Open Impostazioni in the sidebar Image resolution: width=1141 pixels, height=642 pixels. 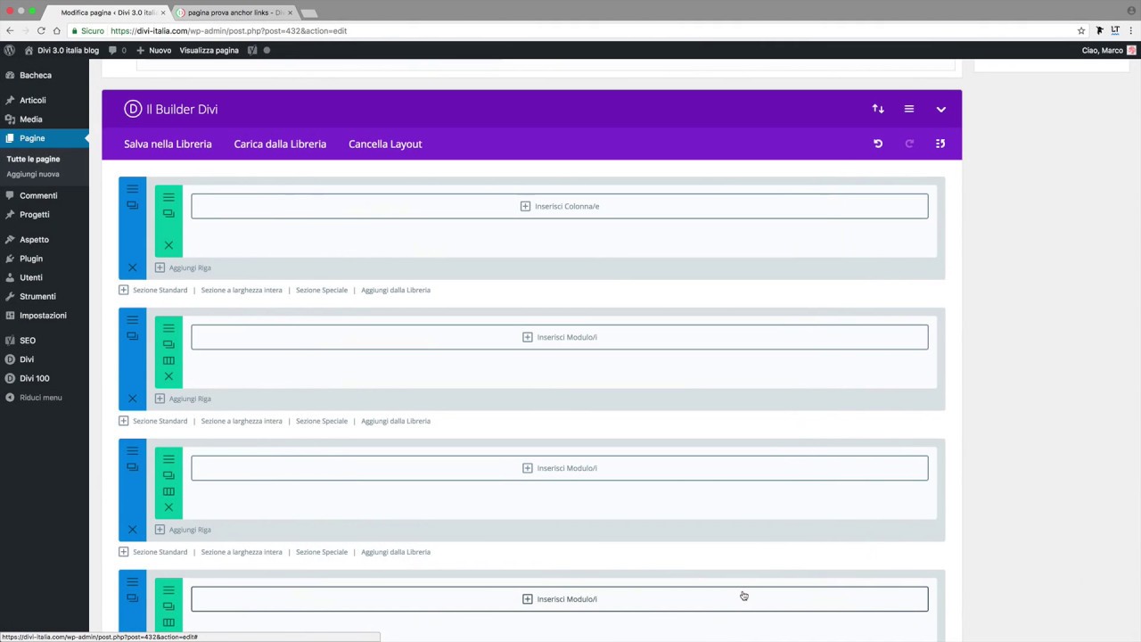pos(45,315)
